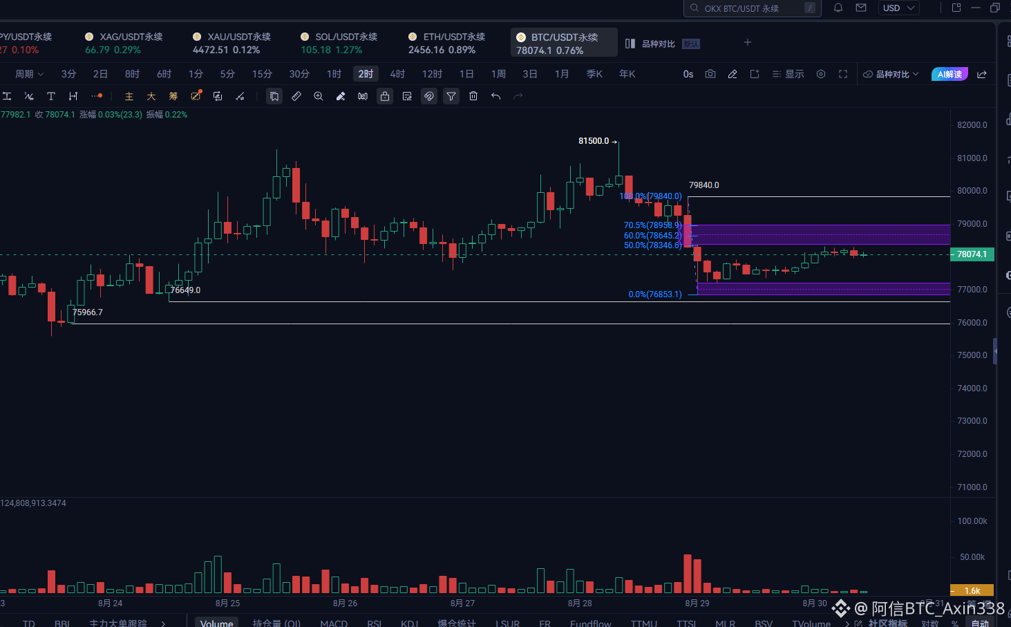Activate the zoom-in magnifier tool
Viewport: 1011px width, 627px height.
tap(319, 96)
